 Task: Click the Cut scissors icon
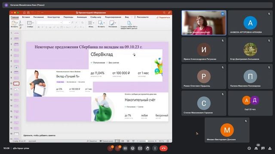(x=20, y=22)
